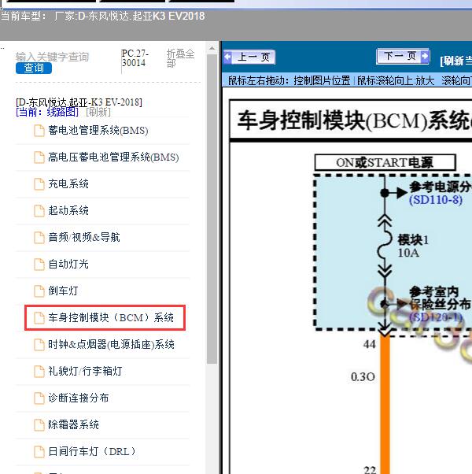Click document icon beside 时钟&点烟器(电源插座)系统
472x474 pixels.
(x=39, y=344)
